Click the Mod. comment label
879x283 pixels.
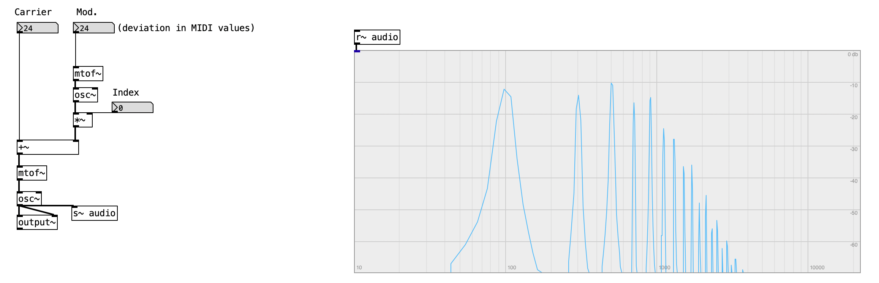(x=87, y=12)
